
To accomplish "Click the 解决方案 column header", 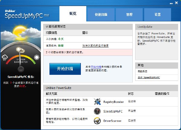I will pyautogui.click(x=52, y=94).
